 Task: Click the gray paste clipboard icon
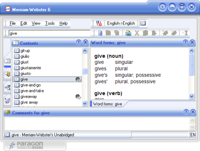pos(117,33)
